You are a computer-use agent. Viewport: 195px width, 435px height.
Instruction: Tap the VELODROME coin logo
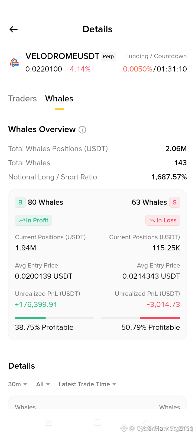pyautogui.click(x=15, y=63)
